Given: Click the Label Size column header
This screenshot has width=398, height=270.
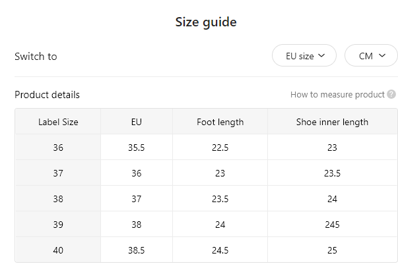Looking at the screenshot, I should (x=58, y=122).
